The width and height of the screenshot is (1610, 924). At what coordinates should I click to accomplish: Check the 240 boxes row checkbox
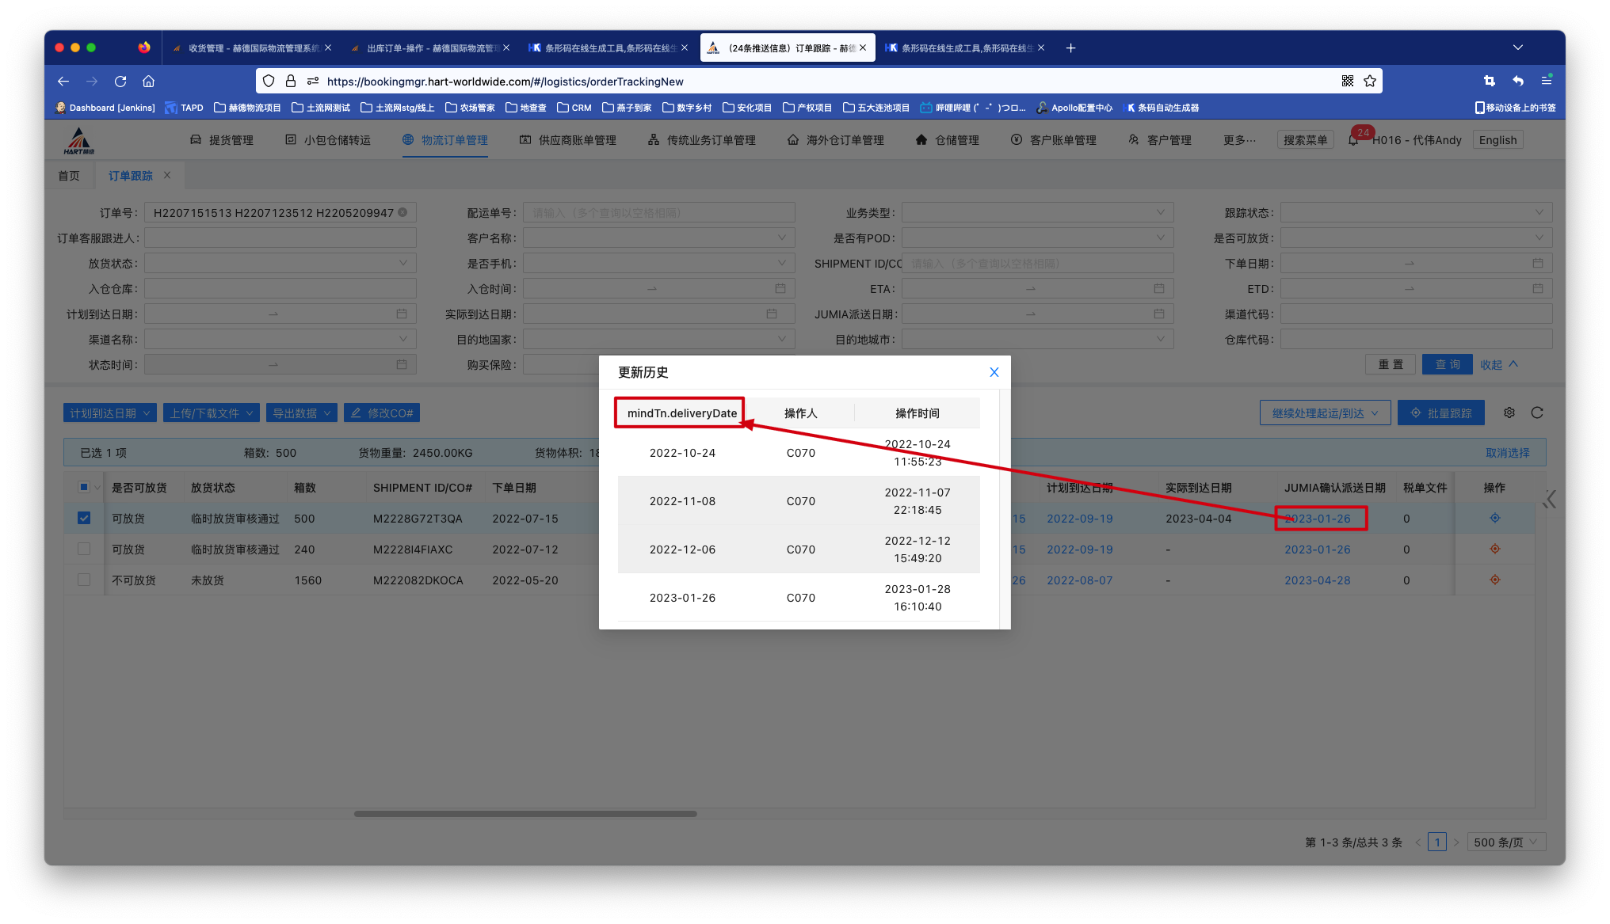click(84, 549)
